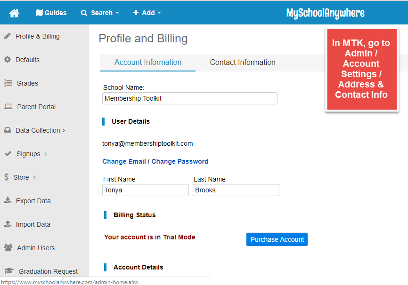Open the Add dropdown menu

tap(147, 13)
